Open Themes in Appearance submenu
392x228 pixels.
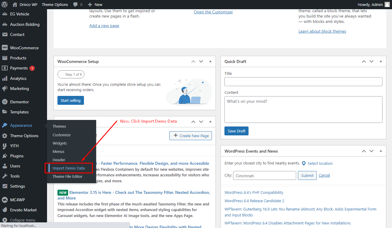tap(59, 126)
